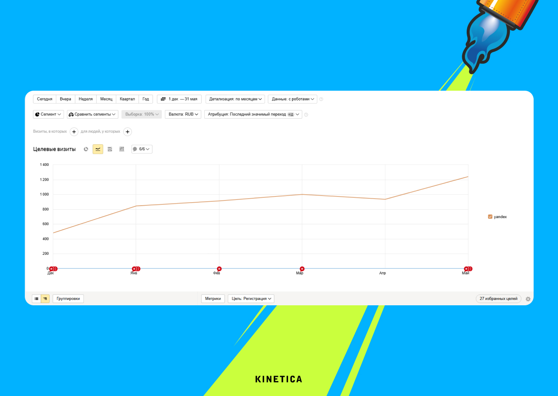
Task: Uncheck the yandex legend checkbox
Action: click(490, 217)
